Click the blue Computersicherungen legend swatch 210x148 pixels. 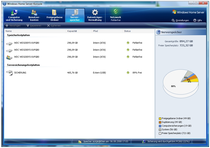160,126
